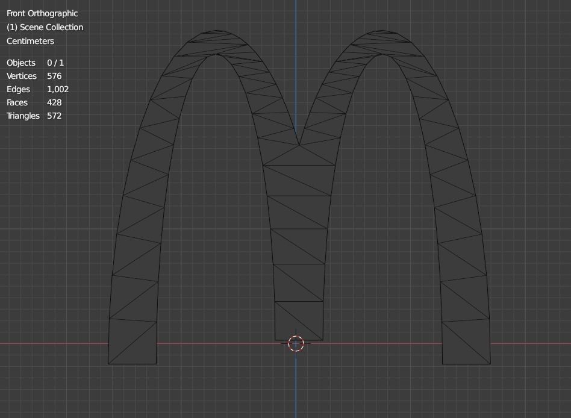This screenshot has height=418, width=571.
Task: Click the Vertices 576 statistic
Action: coord(36,76)
